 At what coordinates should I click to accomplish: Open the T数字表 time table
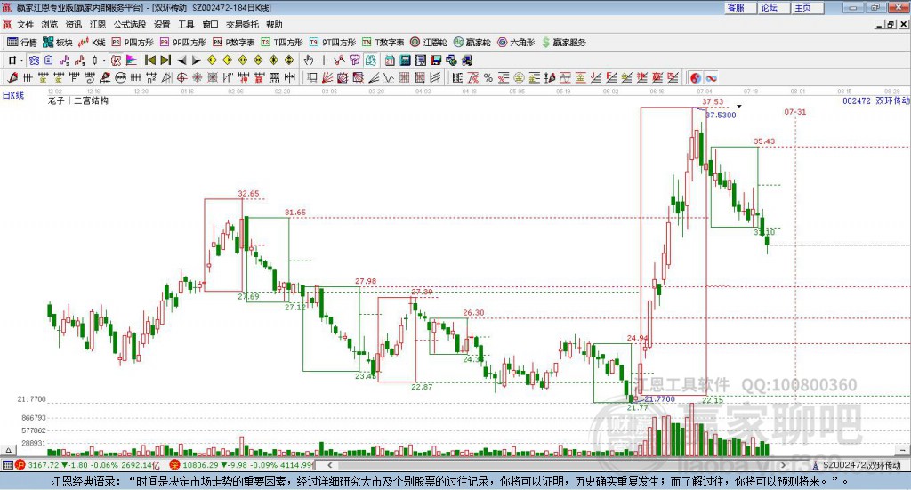click(x=383, y=43)
